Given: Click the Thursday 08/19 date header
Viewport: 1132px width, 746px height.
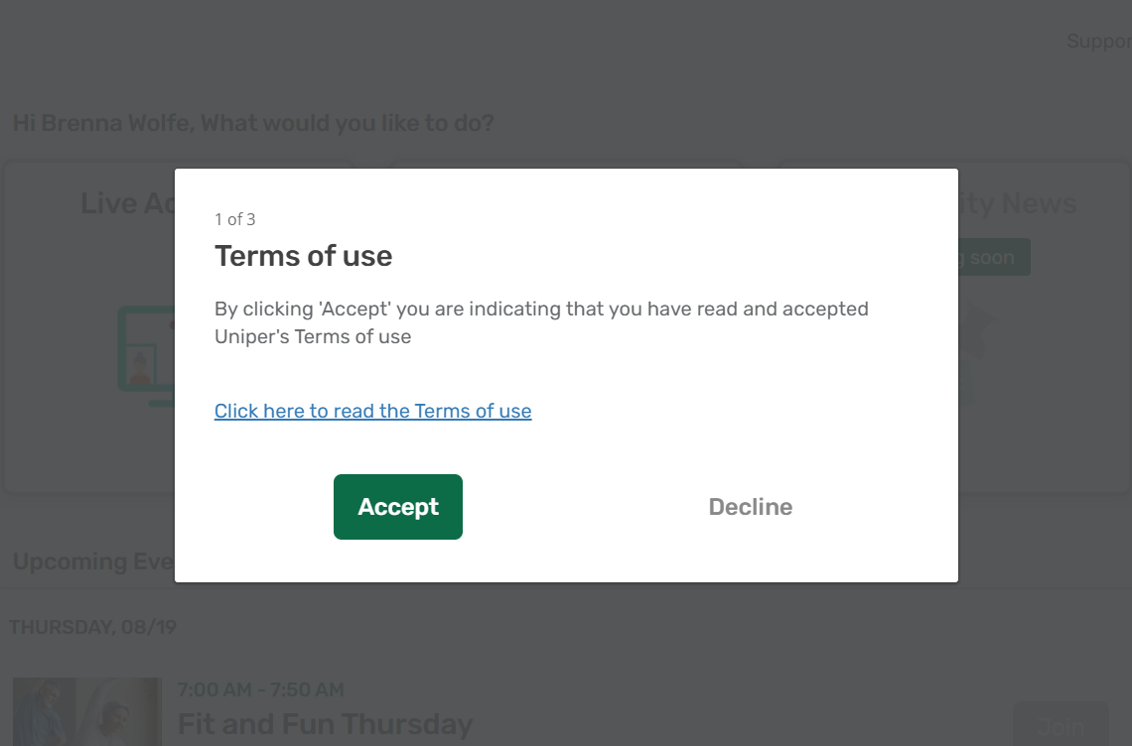Looking at the screenshot, I should 92,627.
